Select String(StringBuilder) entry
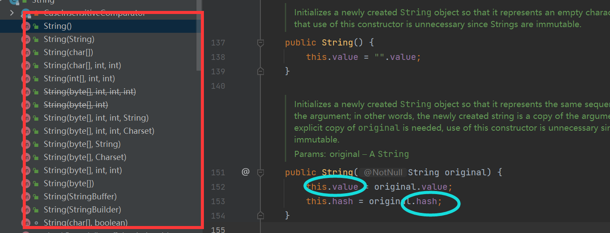The width and height of the screenshot is (610, 233). coord(82,210)
